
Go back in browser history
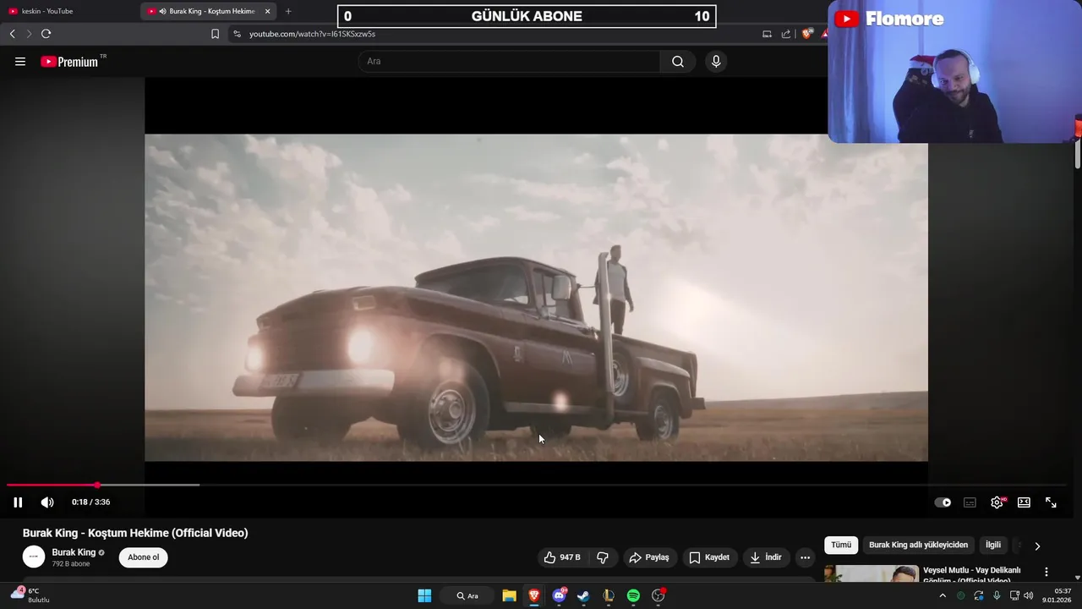[12, 34]
